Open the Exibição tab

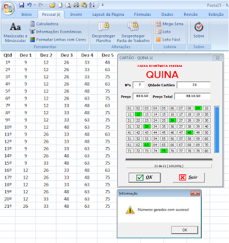point(216,15)
